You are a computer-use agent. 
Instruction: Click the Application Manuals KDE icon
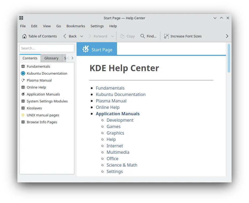[23, 94]
